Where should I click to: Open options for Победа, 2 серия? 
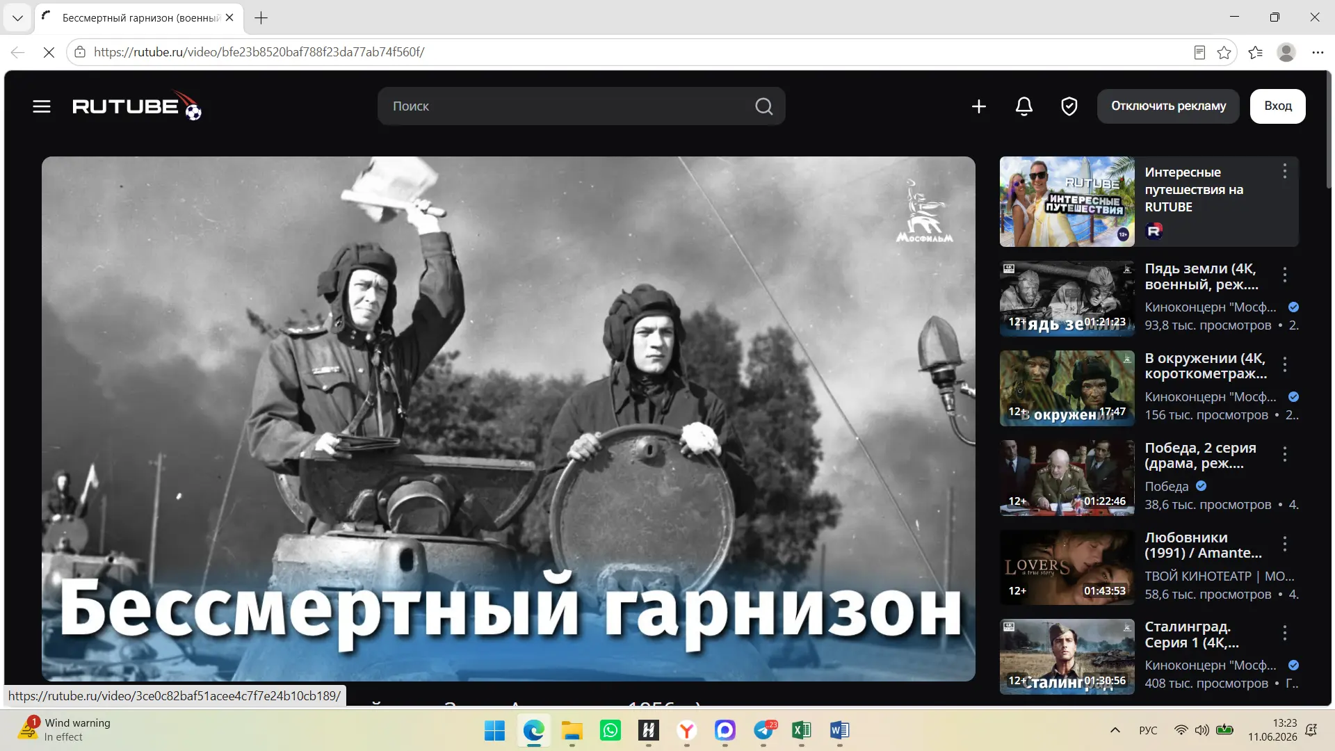coord(1284,454)
